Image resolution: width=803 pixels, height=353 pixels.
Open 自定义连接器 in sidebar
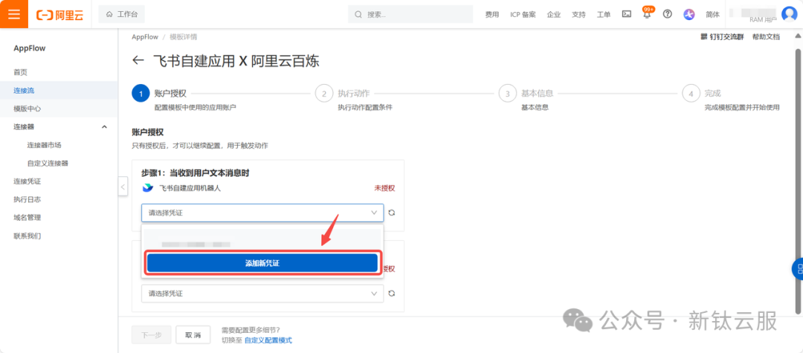pos(48,163)
